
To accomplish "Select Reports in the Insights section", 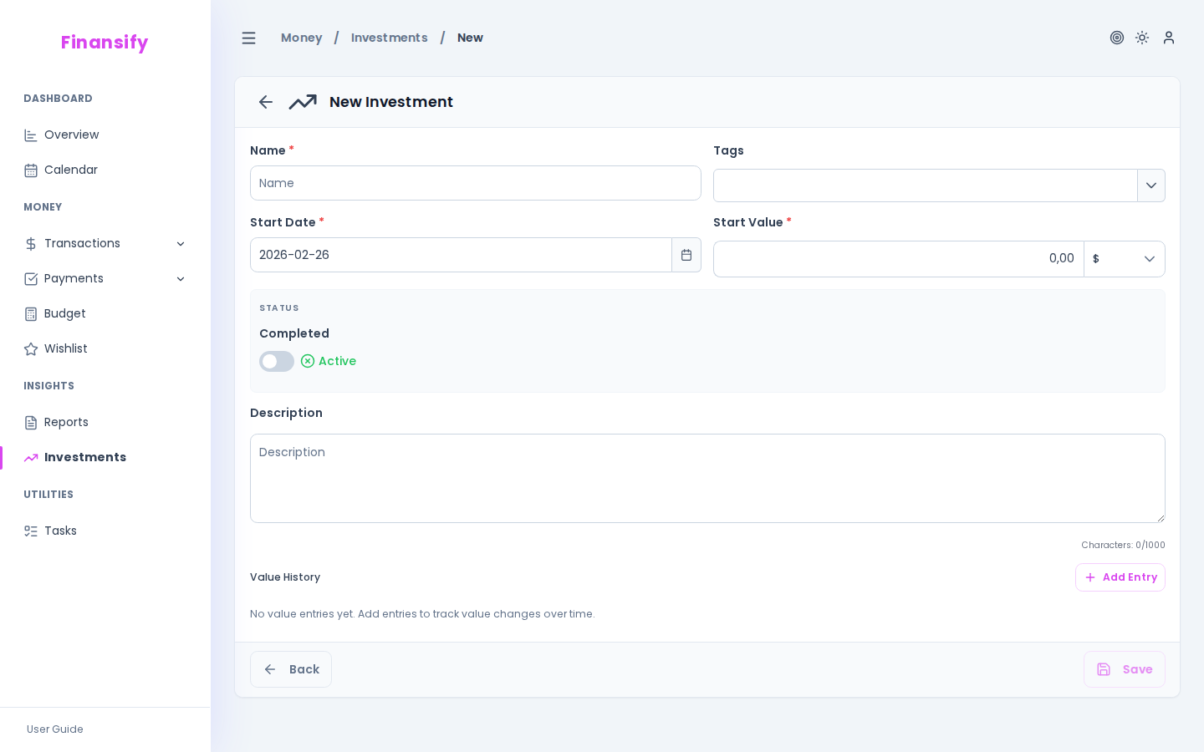I will click(66, 422).
